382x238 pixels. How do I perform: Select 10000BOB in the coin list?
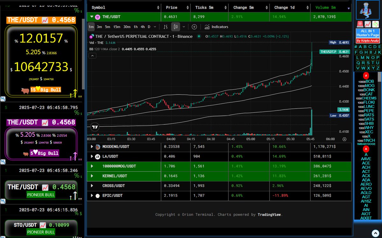pos(366,82)
